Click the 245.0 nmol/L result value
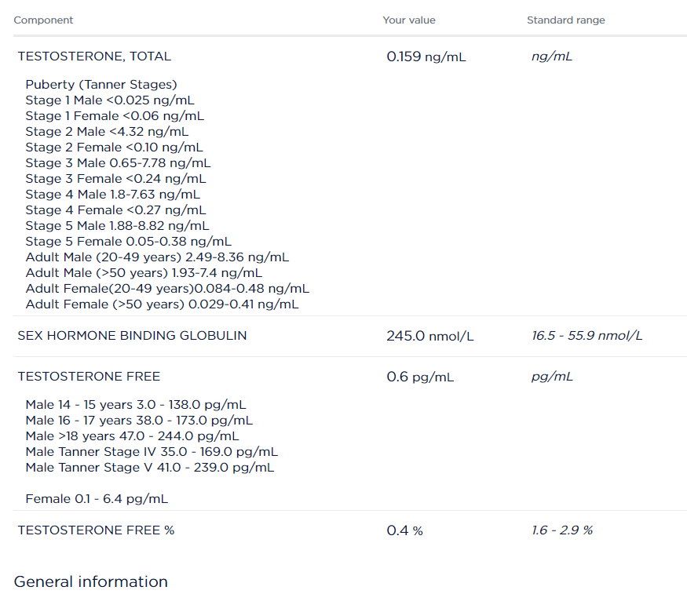This screenshot has width=687, height=594. [429, 337]
